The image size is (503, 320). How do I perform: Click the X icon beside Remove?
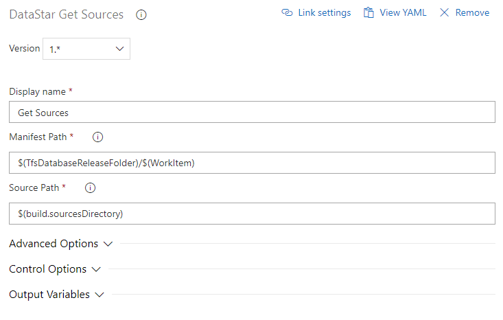(x=444, y=13)
